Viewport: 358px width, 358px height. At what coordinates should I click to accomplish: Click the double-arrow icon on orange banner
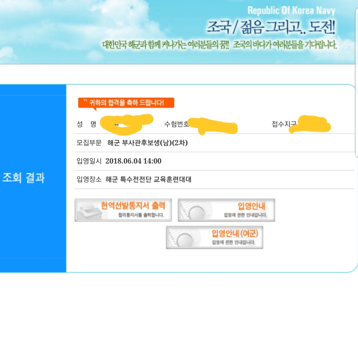[85, 100]
